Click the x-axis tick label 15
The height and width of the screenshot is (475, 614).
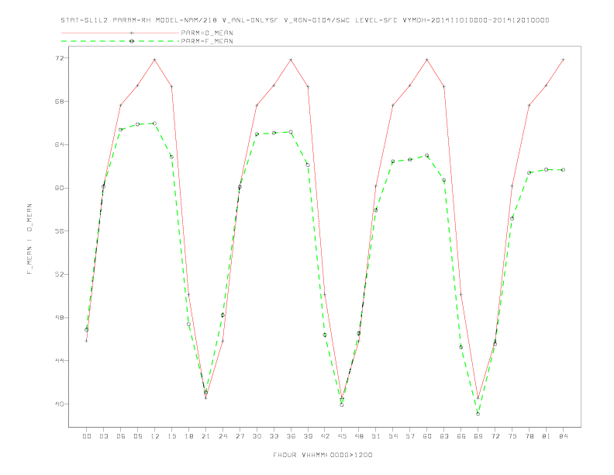tap(171, 436)
